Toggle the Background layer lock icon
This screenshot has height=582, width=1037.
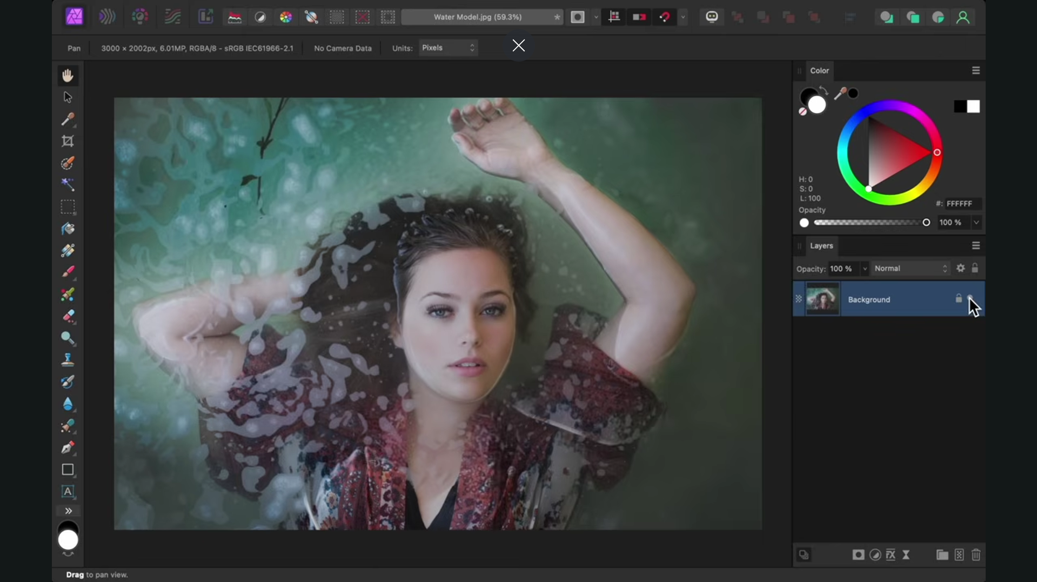point(959,298)
